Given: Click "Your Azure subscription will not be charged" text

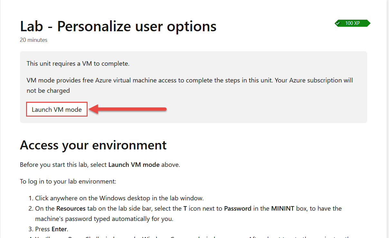Looking at the screenshot, I should coord(190,85).
